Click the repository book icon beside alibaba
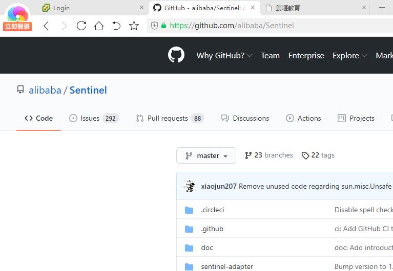Image resolution: width=393 pixels, height=271 pixels. pos(20,89)
